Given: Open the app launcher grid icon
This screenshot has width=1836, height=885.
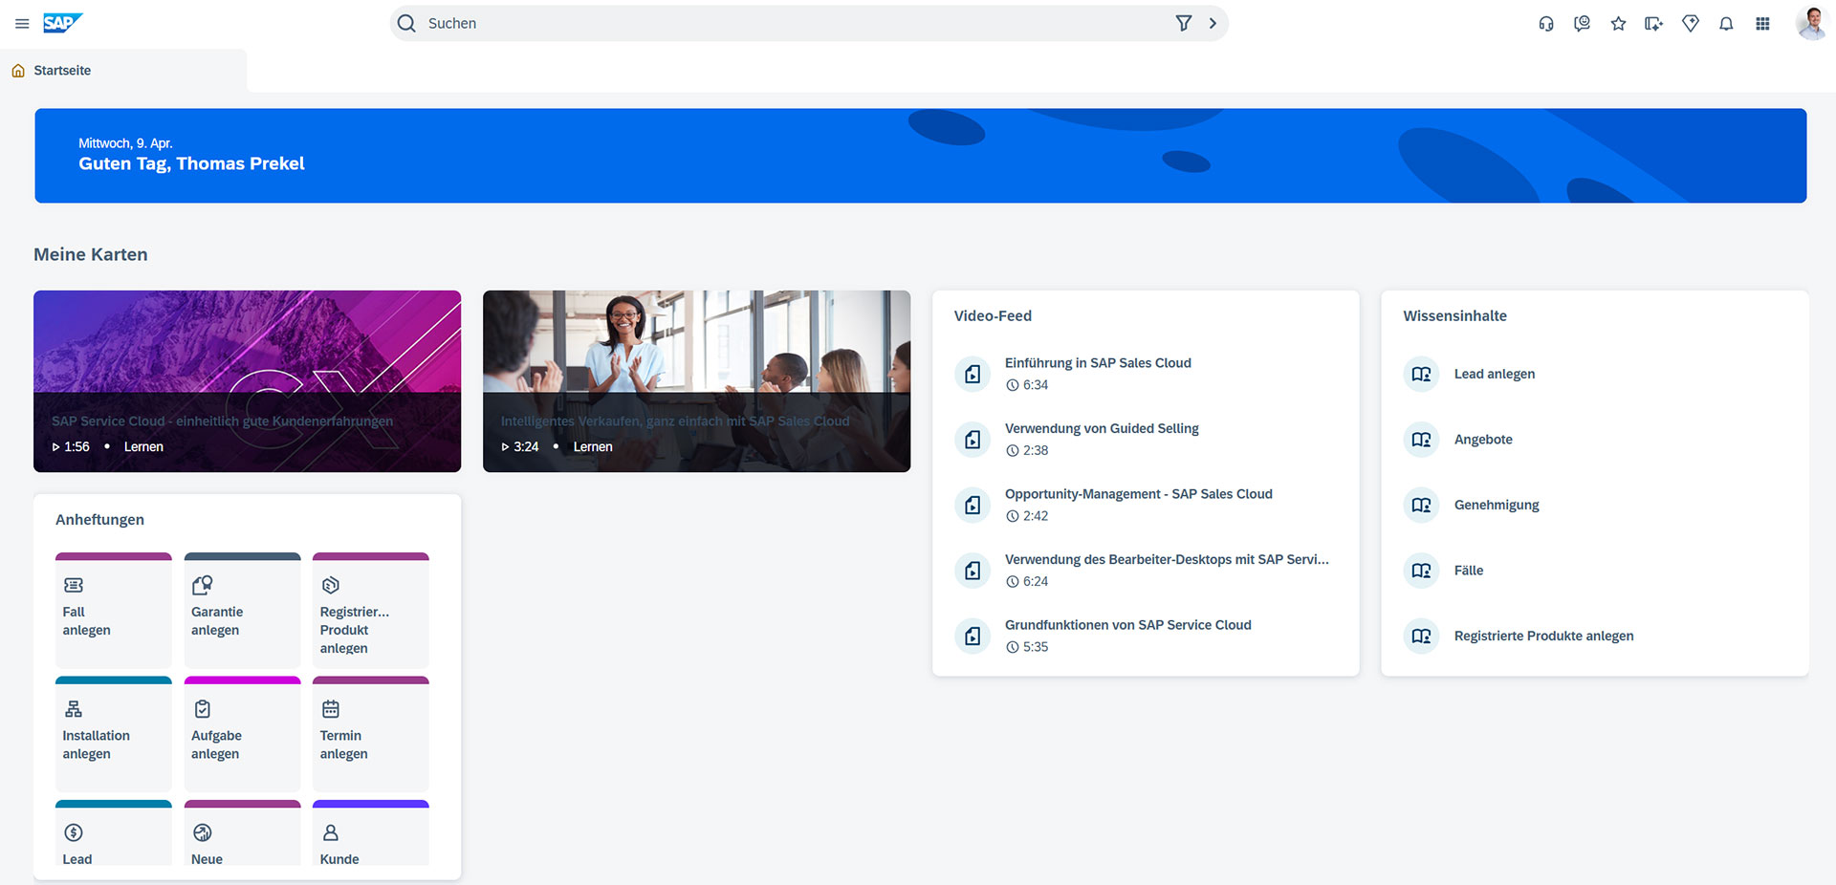Looking at the screenshot, I should pos(1762,24).
